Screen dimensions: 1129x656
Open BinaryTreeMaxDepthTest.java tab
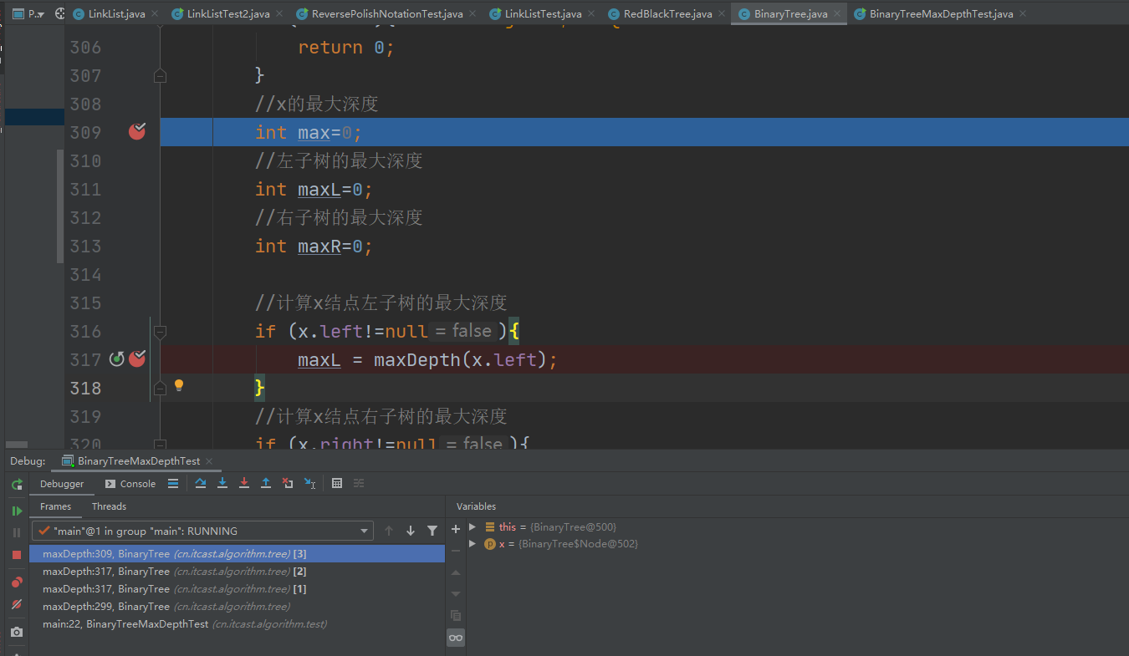click(941, 14)
